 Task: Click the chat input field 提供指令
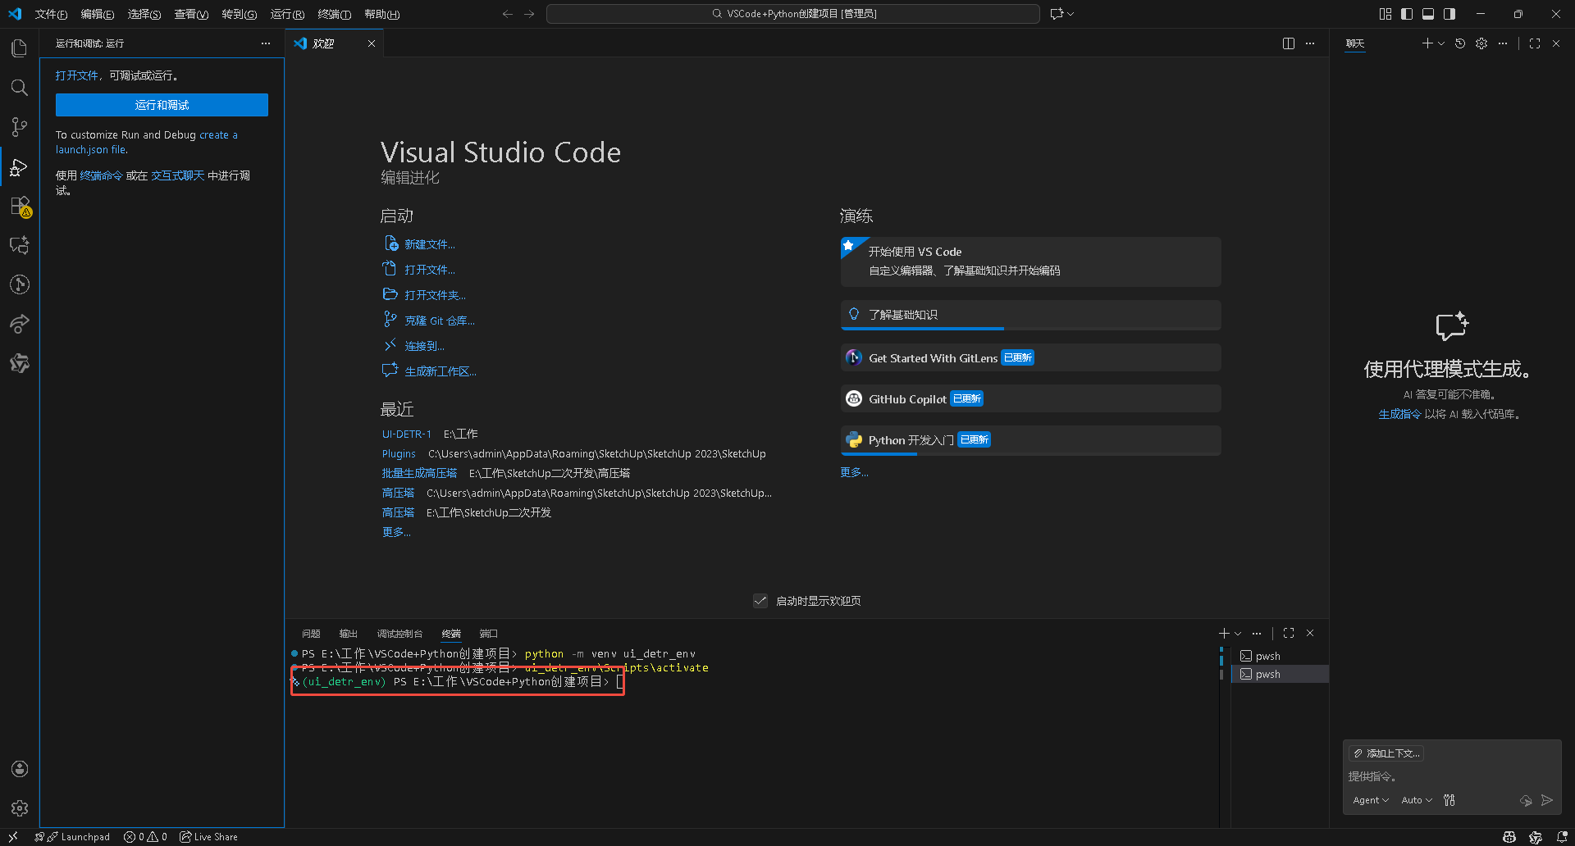click(x=1450, y=776)
